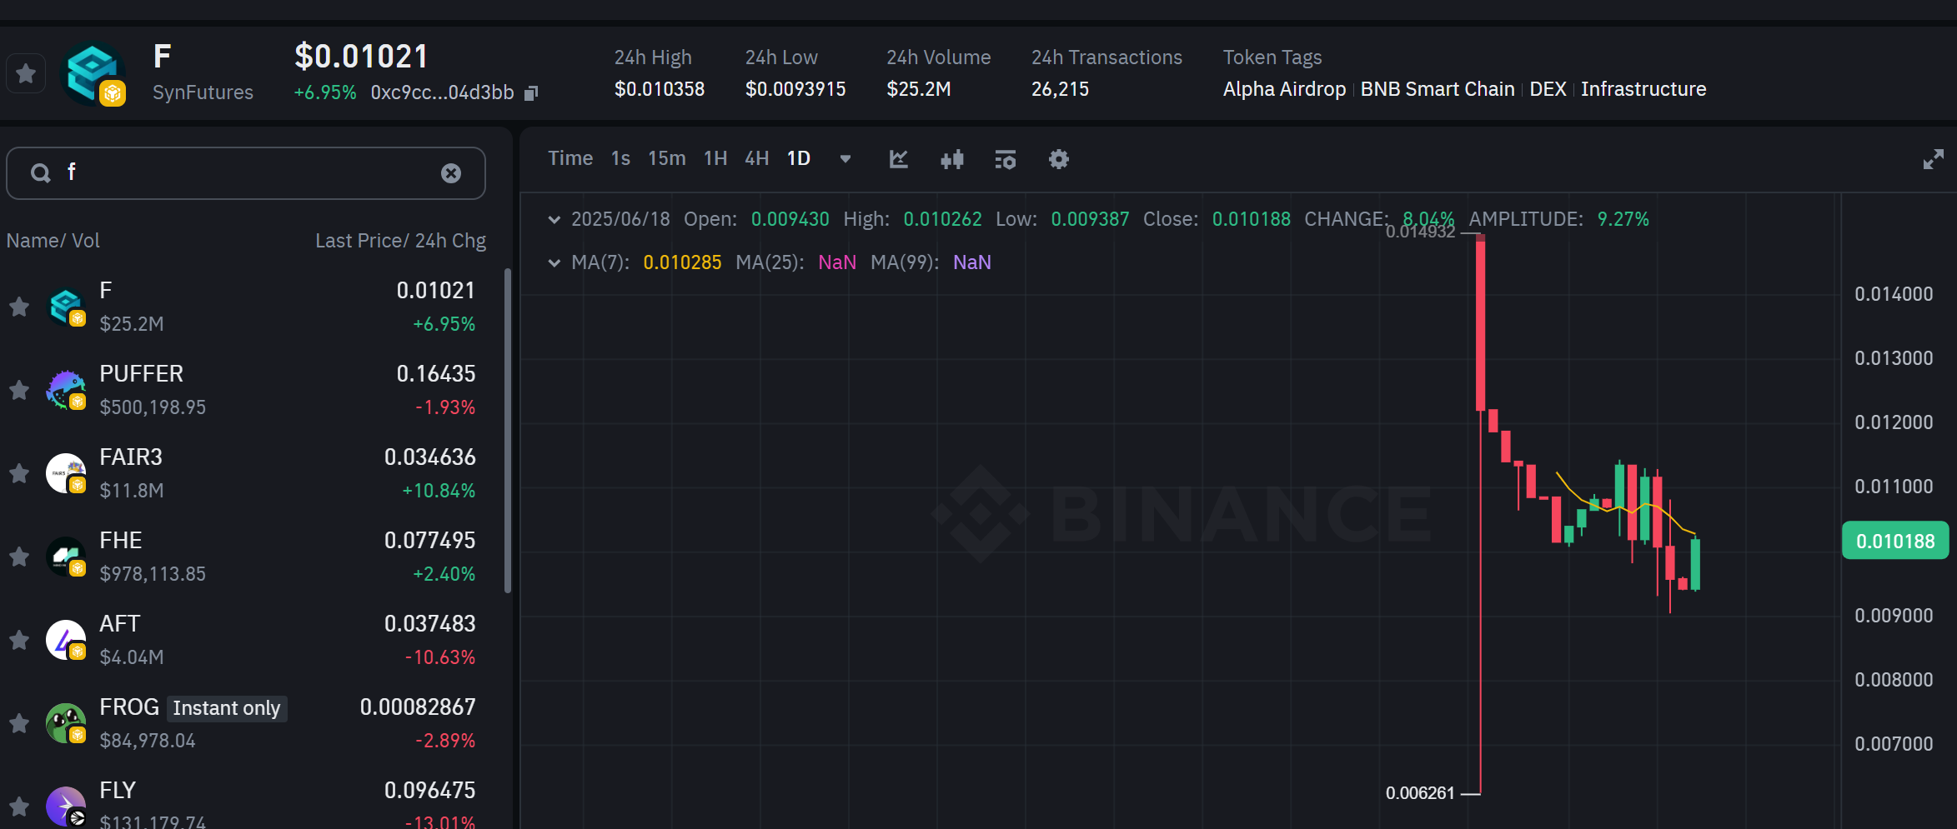The width and height of the screenshot is (1957, 829).
Task: Collapse the MA indicator row chevron
Action: 554,263
